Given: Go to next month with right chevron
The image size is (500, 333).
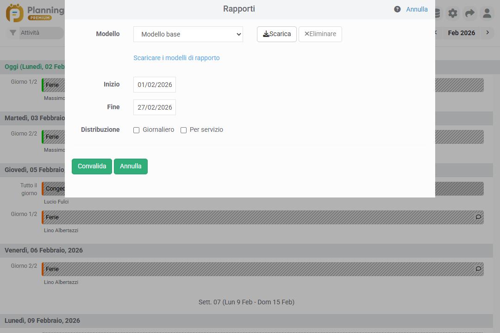Looking at the screenshot, I should pos(487,33).
